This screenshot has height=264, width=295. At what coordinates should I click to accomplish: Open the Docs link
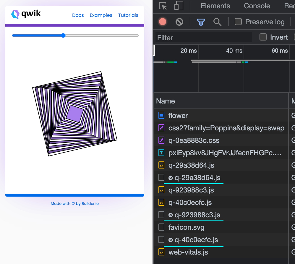pyautogui.click(x=78, y=15)
